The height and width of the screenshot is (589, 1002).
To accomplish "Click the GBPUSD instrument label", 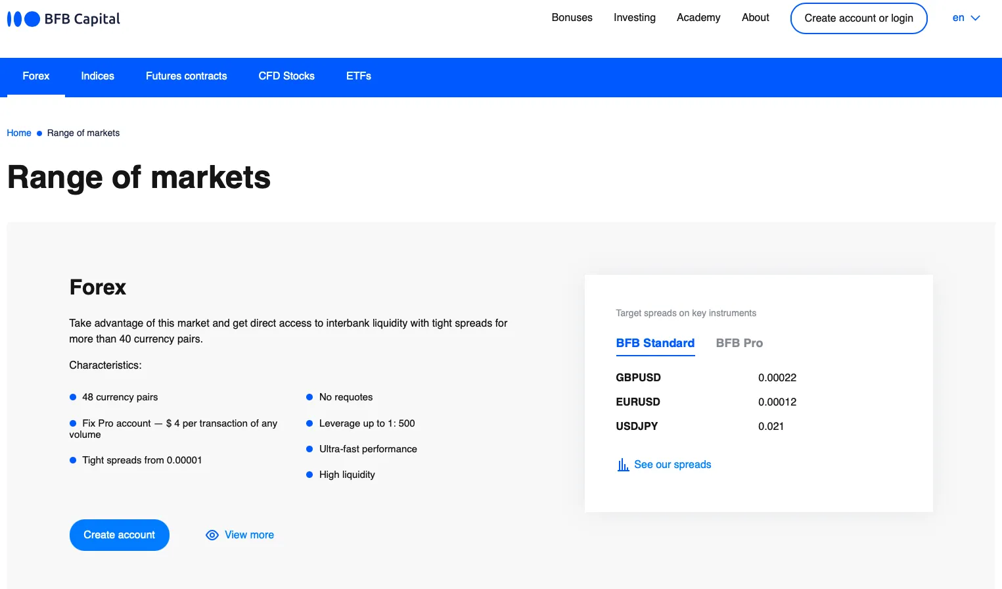I will 638,378.
